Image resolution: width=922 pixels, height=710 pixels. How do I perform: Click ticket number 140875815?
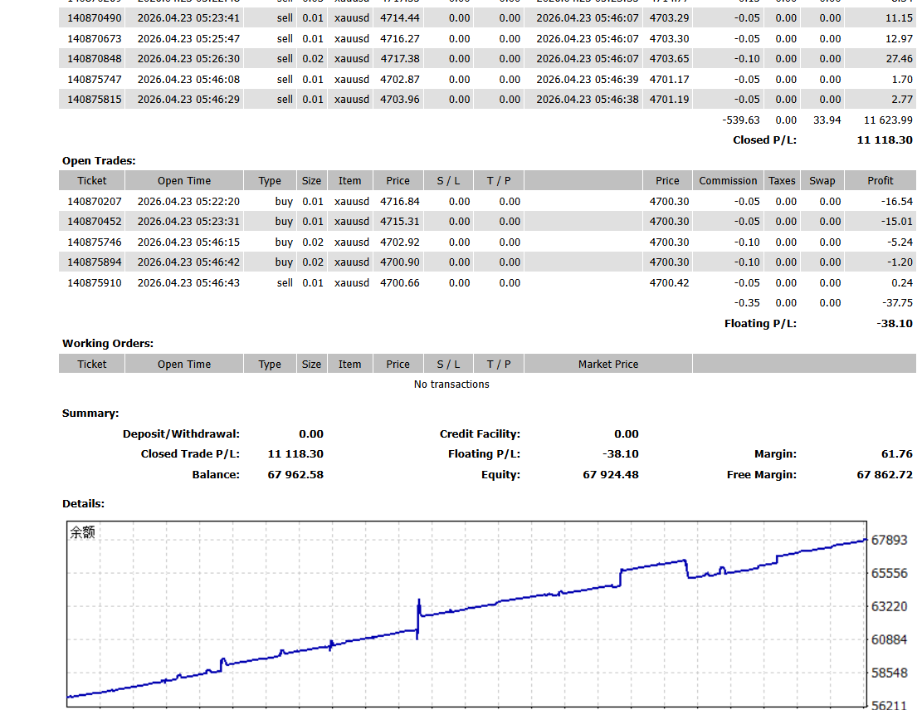coord(94,100)
